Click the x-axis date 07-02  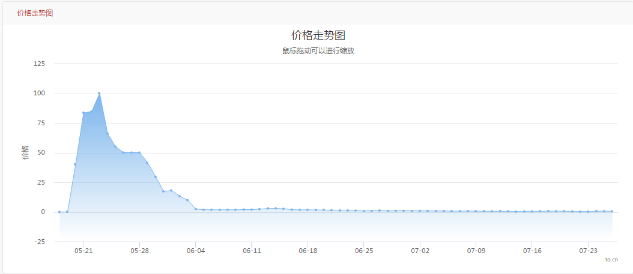420,251
